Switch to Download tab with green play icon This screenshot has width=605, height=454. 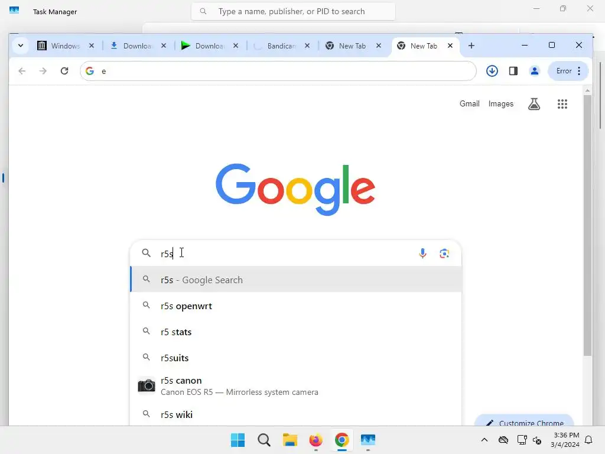pyautogui.click(x=203, y=46)
